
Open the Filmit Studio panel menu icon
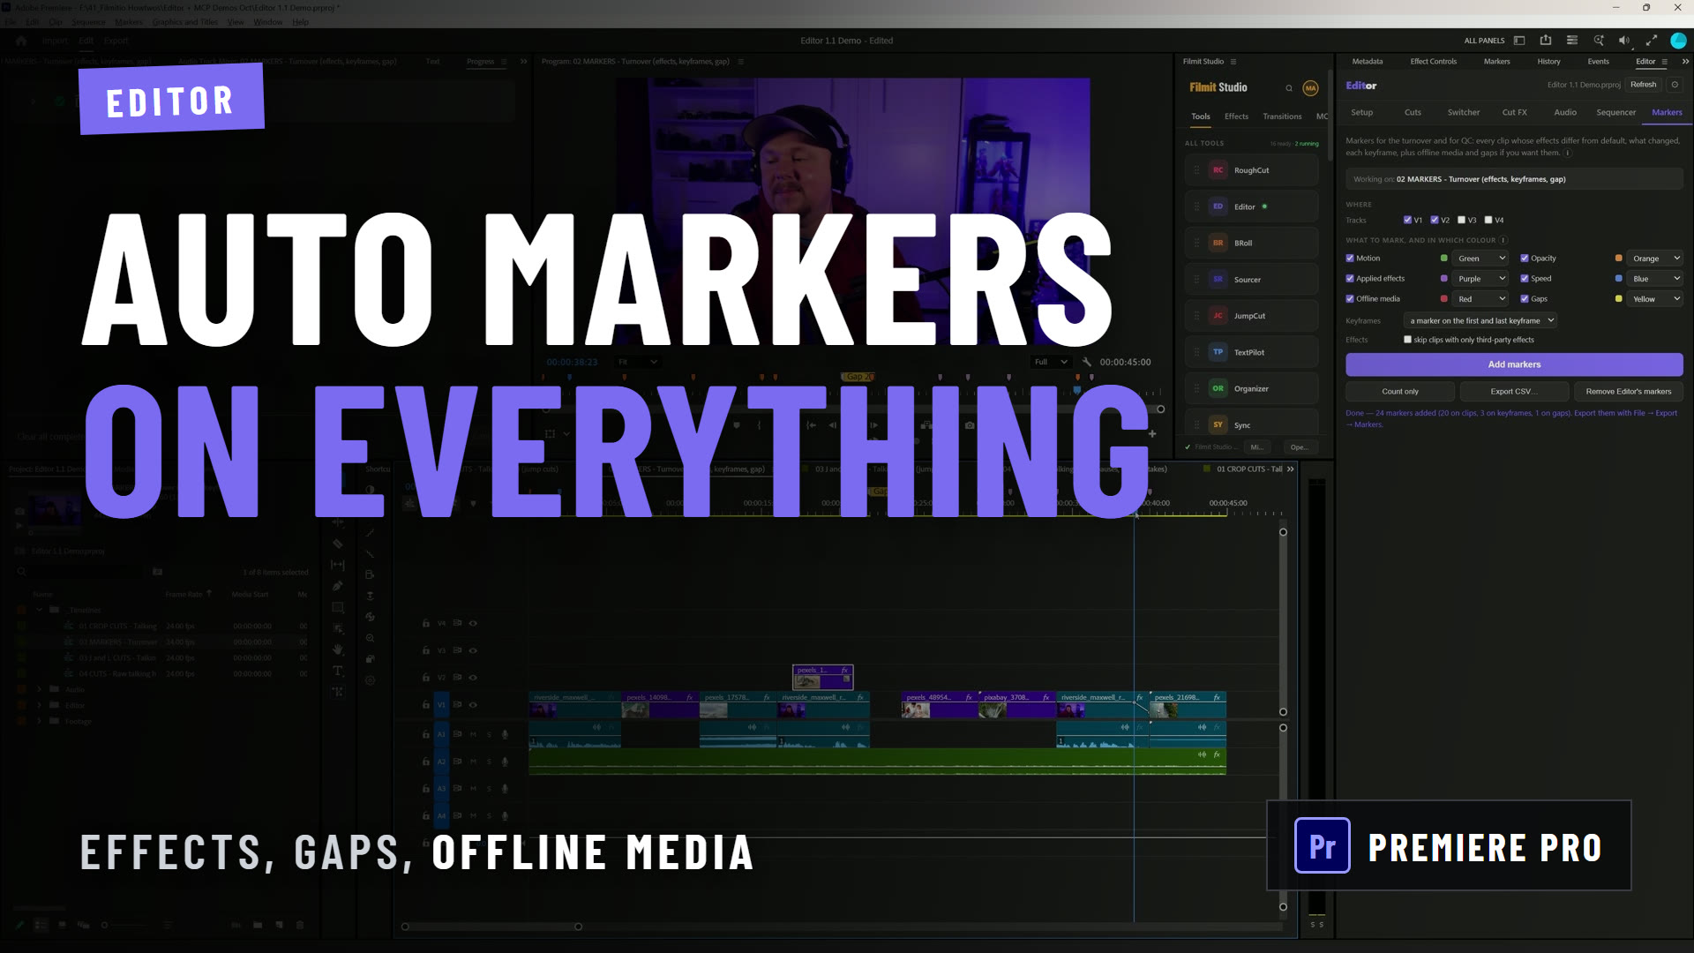point(1233,62)
